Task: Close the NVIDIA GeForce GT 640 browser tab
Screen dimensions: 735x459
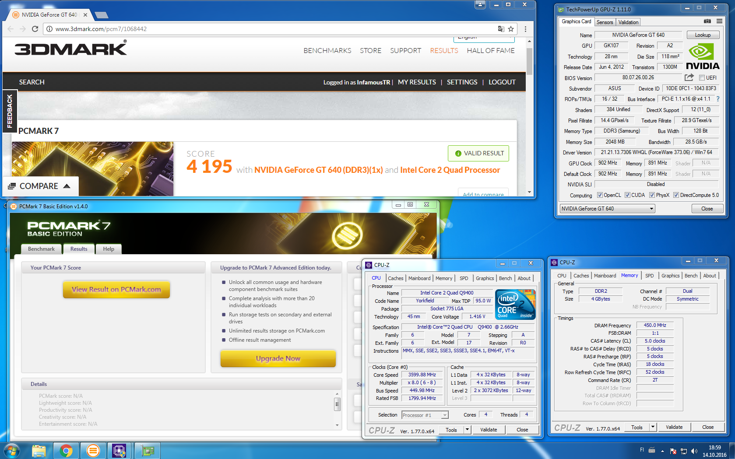Action: tap(85, 15)
